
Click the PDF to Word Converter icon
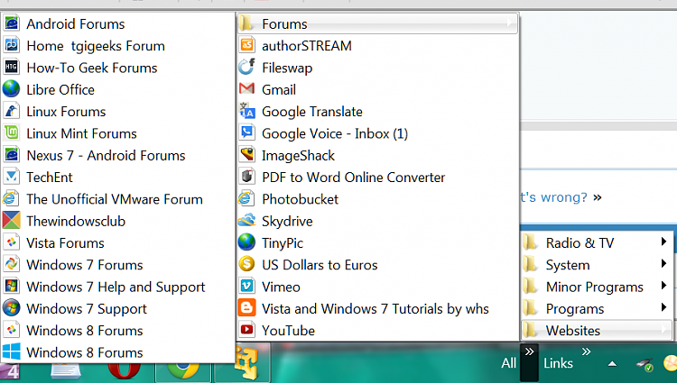pyautogui.click(x=247, y=177)
